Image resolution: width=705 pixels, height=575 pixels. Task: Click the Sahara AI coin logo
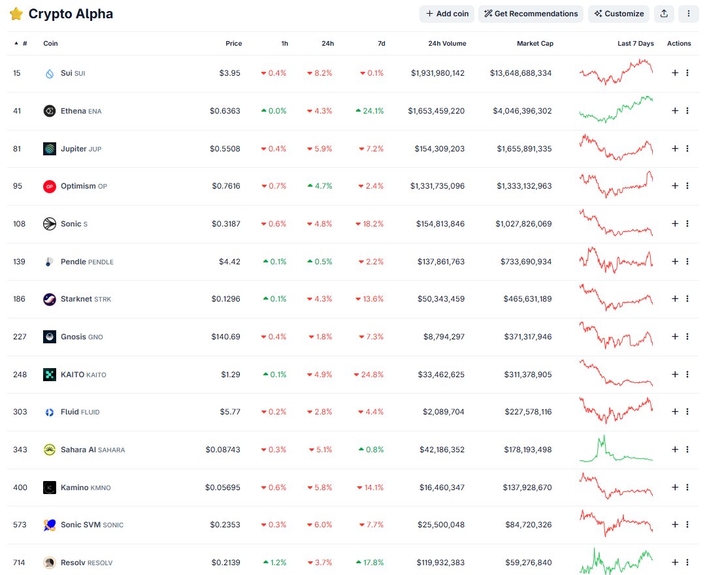(50, 450)
